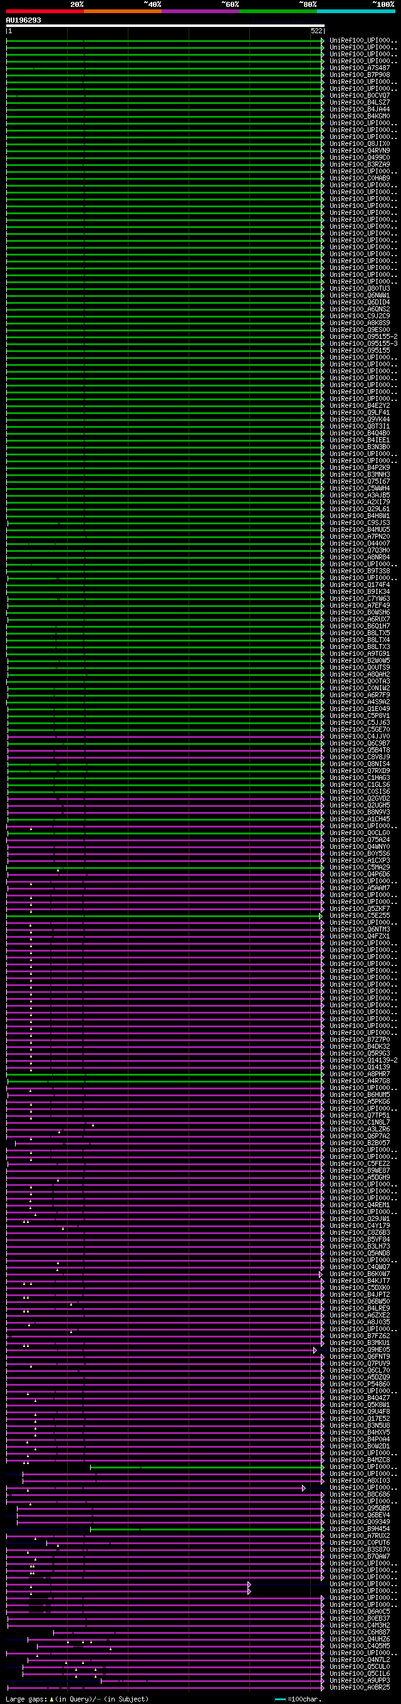This screenshot has height=1704, width=401.
Task: Click hit label UniRef100_B4KGM0
Action: 360,117
